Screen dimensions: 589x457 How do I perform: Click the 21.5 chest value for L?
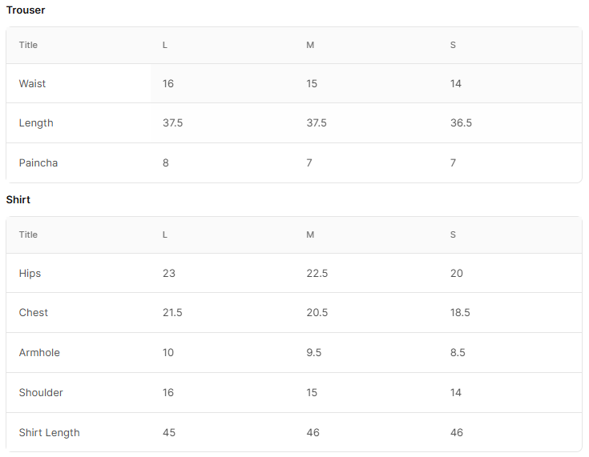172,313
